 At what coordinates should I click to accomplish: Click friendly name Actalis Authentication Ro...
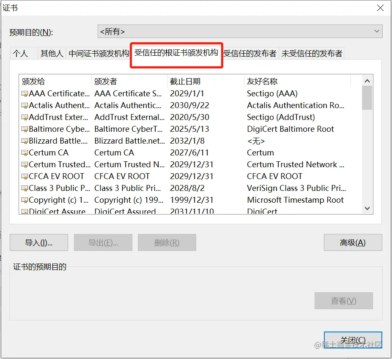(296, 105)
